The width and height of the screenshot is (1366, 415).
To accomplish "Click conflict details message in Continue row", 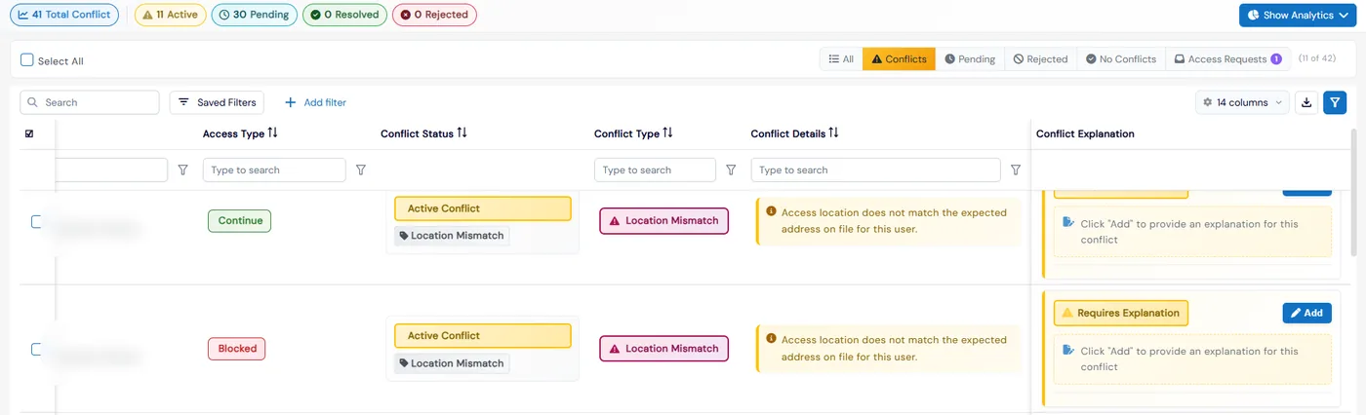I will pos(888,221).
